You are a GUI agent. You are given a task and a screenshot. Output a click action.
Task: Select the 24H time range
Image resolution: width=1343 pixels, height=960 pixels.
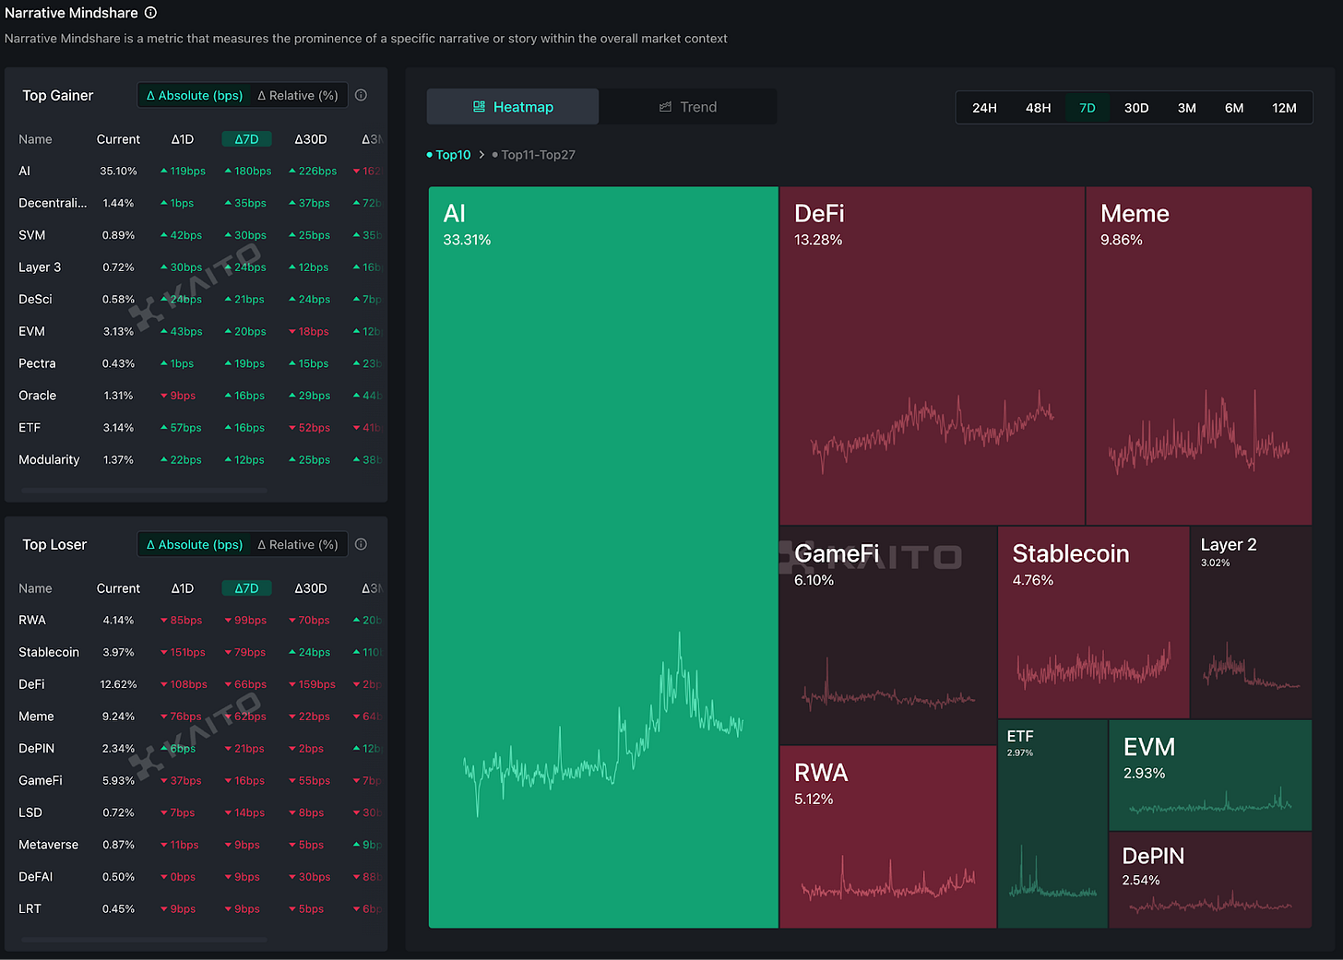click(984, 107)
